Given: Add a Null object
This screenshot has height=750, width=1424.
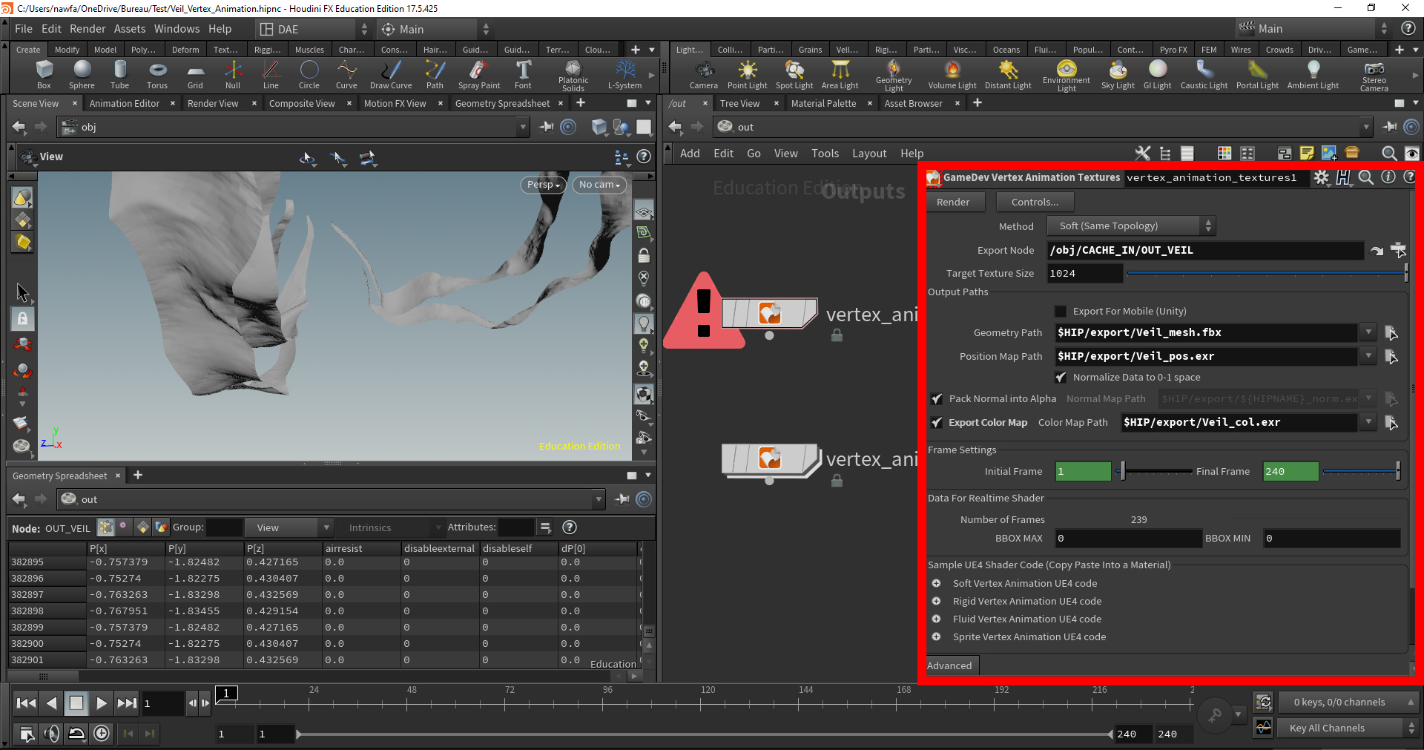Looking at the screenshot, I should coord(233,75).
